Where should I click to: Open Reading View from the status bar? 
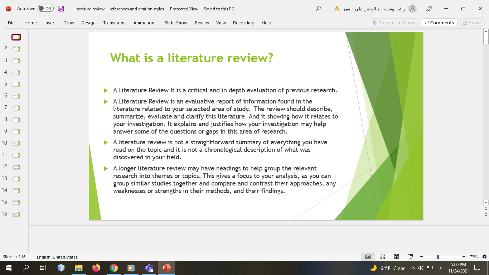pyautogui.click(x=396, y=257)
